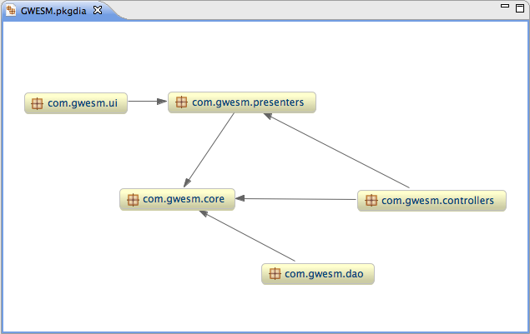Viewport: 530px width, 334px height.
Task: Click the package icon of com.gwesm.controllers
Action: pos(371,201)
